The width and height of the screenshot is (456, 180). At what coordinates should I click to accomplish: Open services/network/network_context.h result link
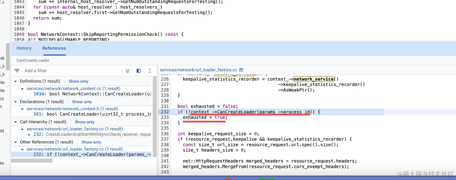pyautogui.click(x=72, y=109)
